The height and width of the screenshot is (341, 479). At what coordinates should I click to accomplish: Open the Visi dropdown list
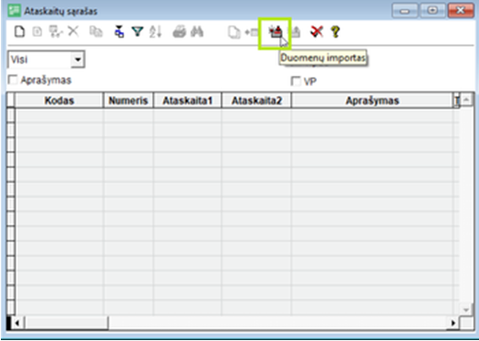pyautogui.click(x=78, y=59)
